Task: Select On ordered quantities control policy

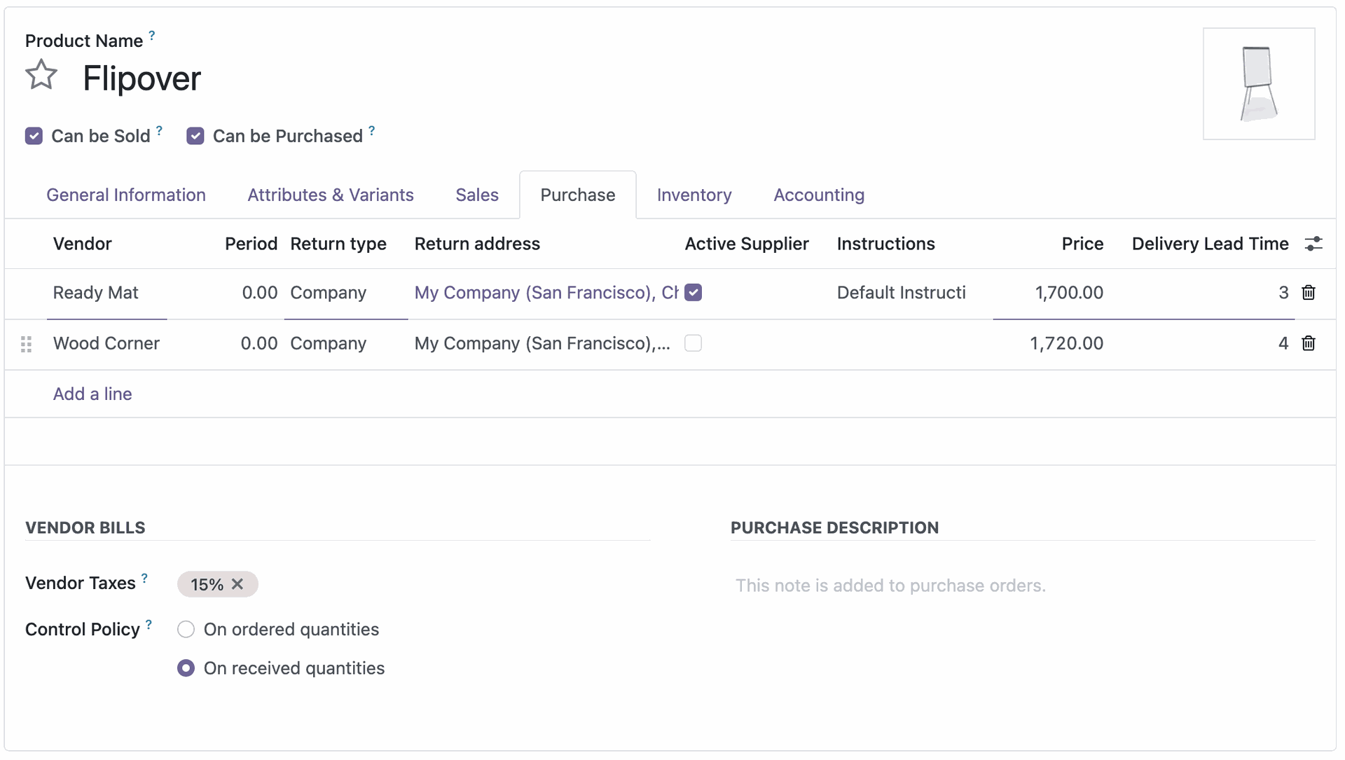Action: tap(186, 629)
